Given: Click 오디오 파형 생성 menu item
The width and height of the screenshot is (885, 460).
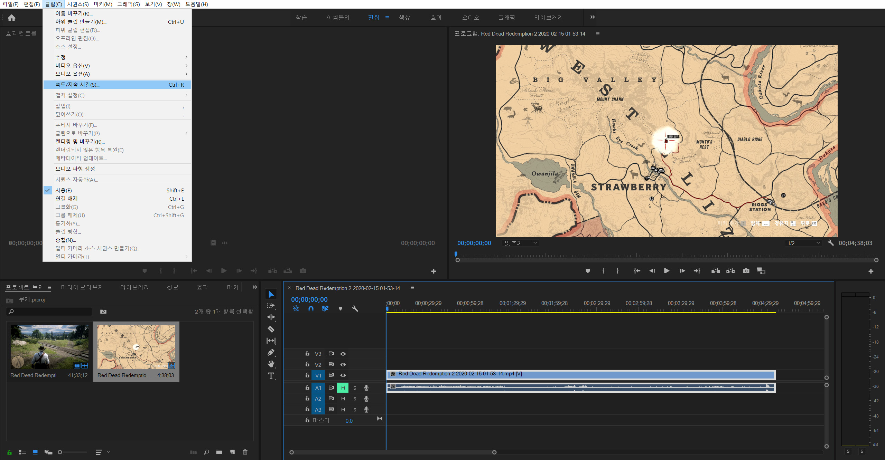Looking at the screenshot, I should tap(75, 169).
